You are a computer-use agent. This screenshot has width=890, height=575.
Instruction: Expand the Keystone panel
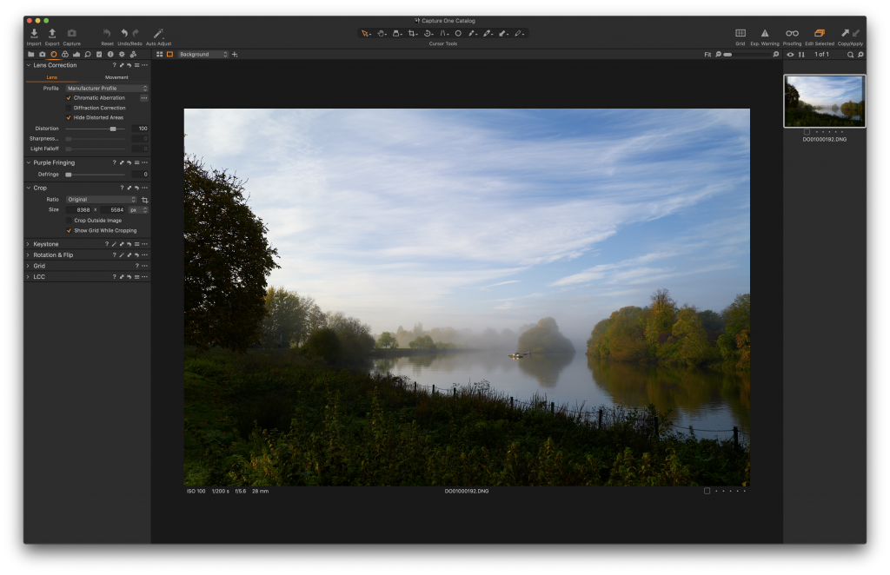(29, 244)
